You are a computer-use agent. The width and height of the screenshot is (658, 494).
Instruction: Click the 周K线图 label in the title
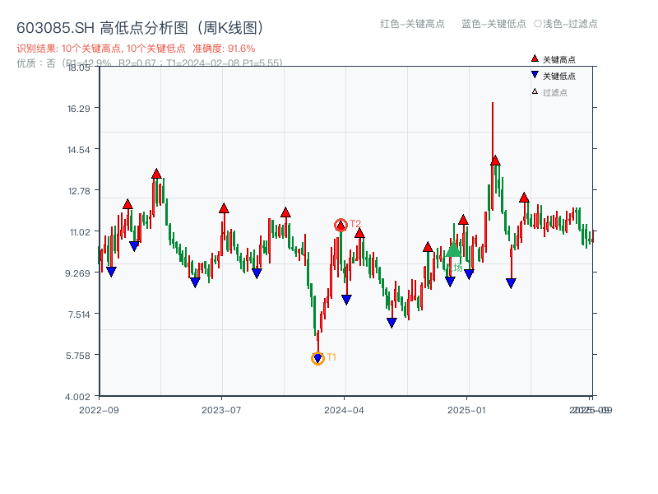pos(231,26)
